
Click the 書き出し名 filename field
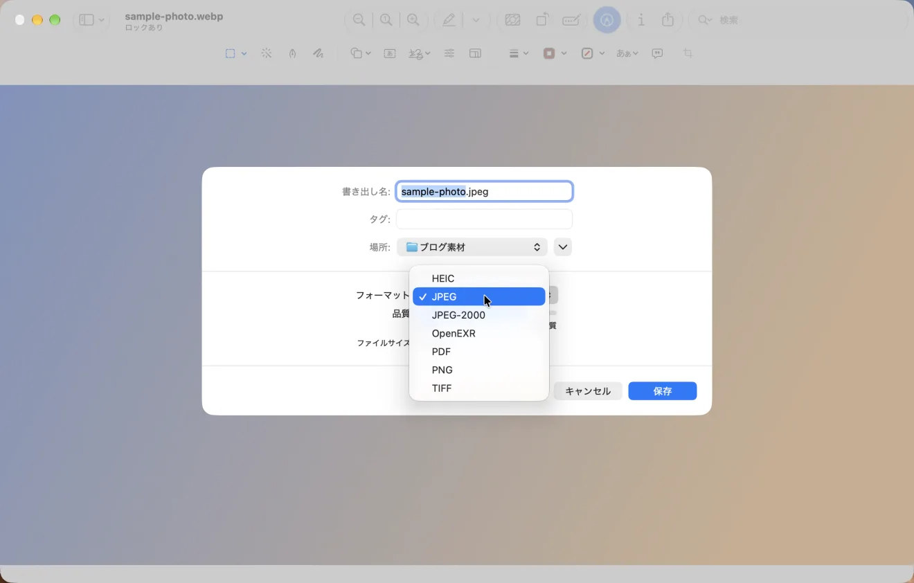tap(484, 192)
